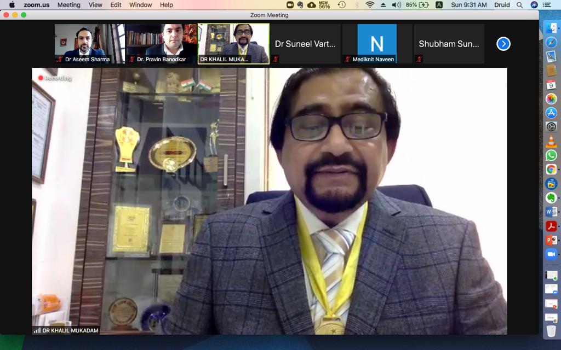Open the Meeting menu

coord(68,5)
